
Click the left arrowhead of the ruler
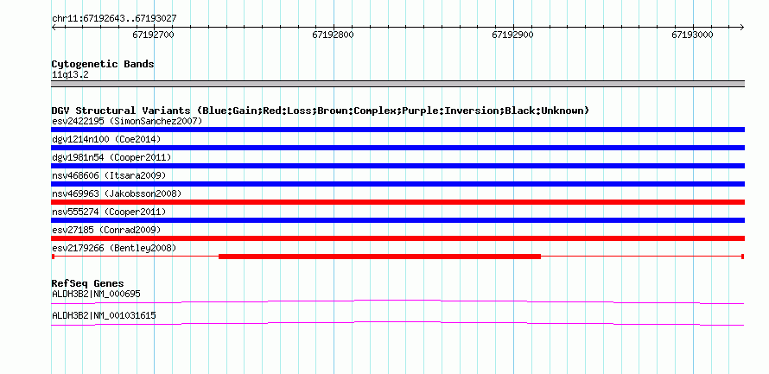click(54, 27)
